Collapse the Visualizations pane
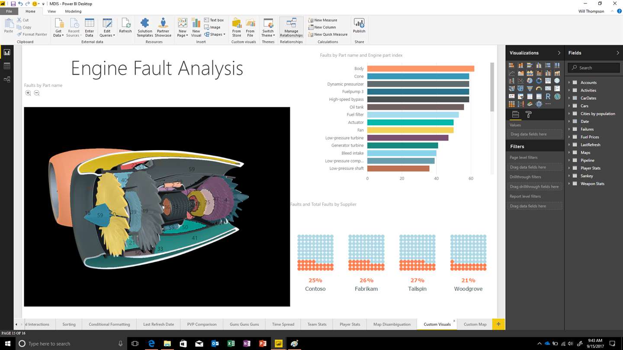 [559, 53]
